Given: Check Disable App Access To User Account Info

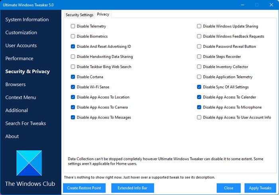Looking at the screenshot, I should (x=199, y=117).
